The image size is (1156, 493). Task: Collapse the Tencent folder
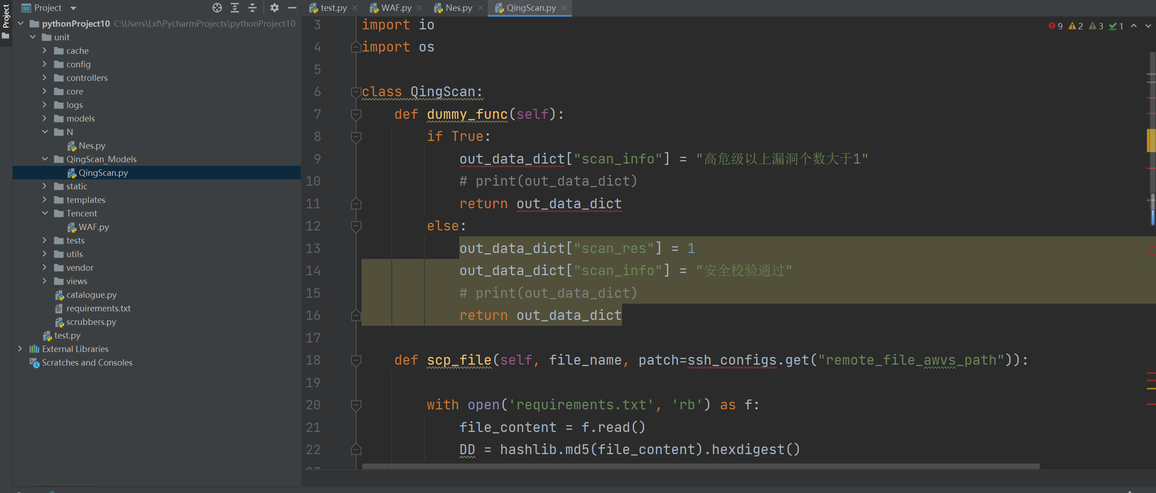click(45, 213)
